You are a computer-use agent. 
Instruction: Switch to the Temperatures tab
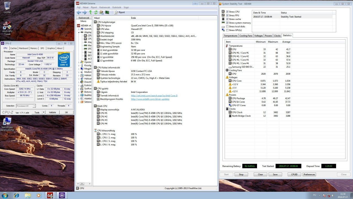231,36
